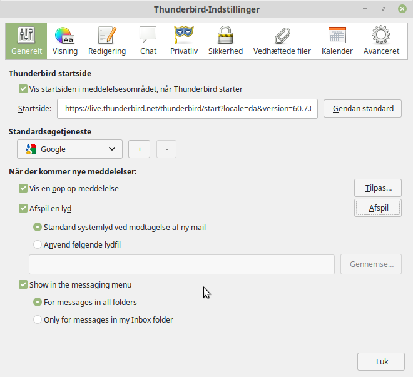This screenshot has height=377, width=413.
Task: Add search engine with plus button
Action: [140, 149]
